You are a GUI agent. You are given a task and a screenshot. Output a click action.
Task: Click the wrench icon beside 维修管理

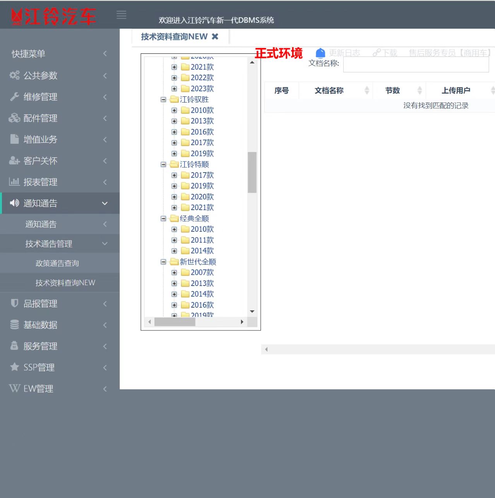(15, 97)
